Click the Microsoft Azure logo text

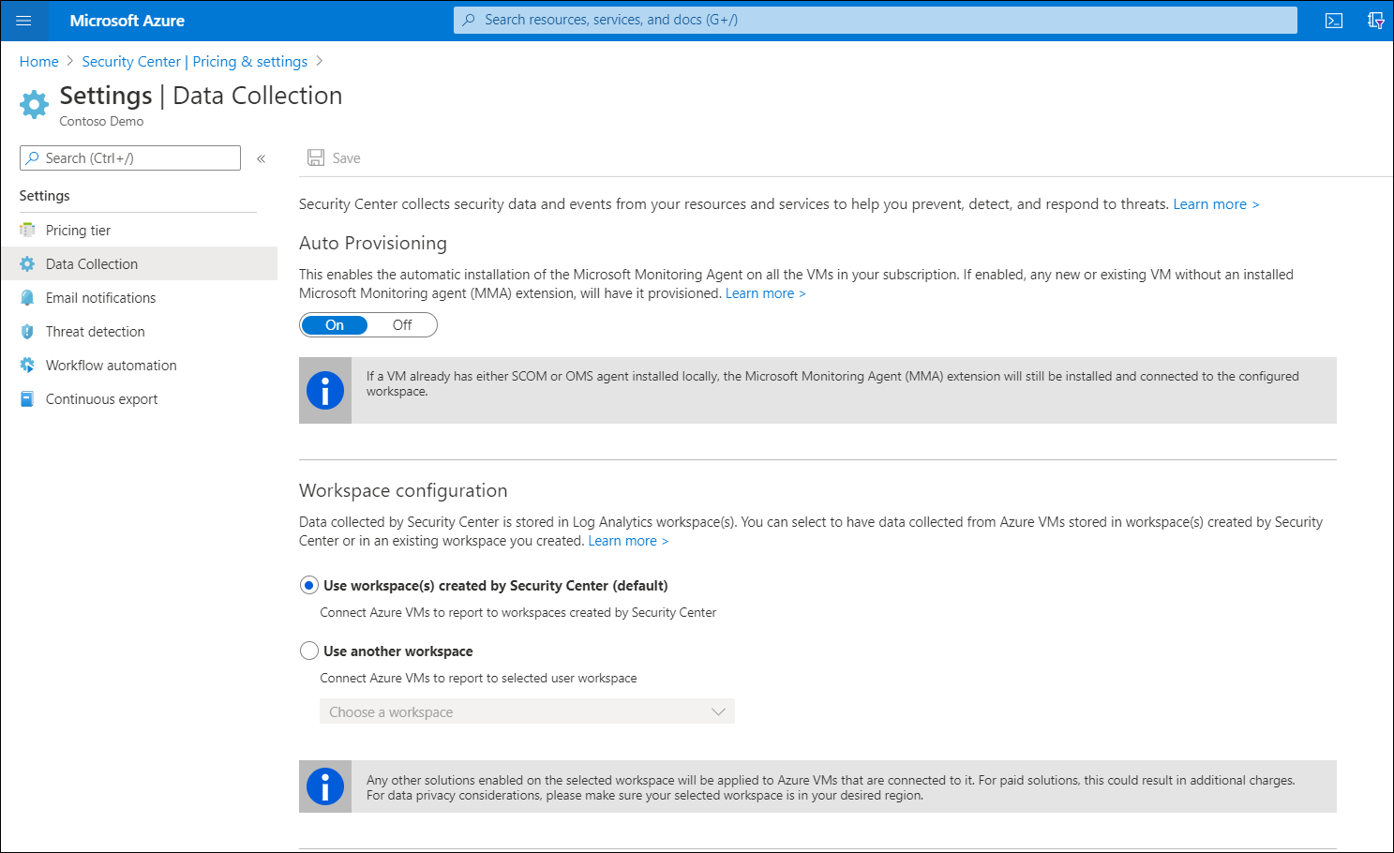127,21
